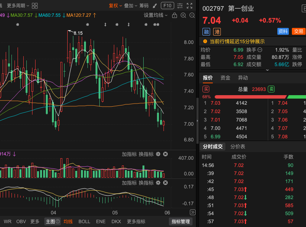Collapse the side panel splitter arrow

point(197,121)
